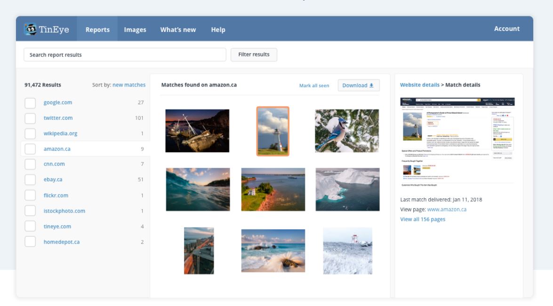The height and width of the screenshot is (306, 553).
Task: Select the snowy lighthouse thumbnail
Action: click(348, 251)
